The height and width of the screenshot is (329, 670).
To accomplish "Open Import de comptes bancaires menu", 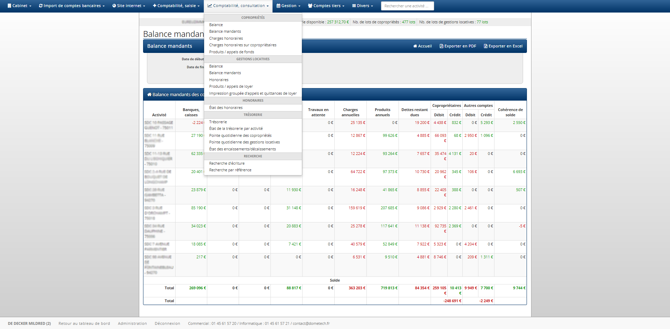I will (72, 6).
